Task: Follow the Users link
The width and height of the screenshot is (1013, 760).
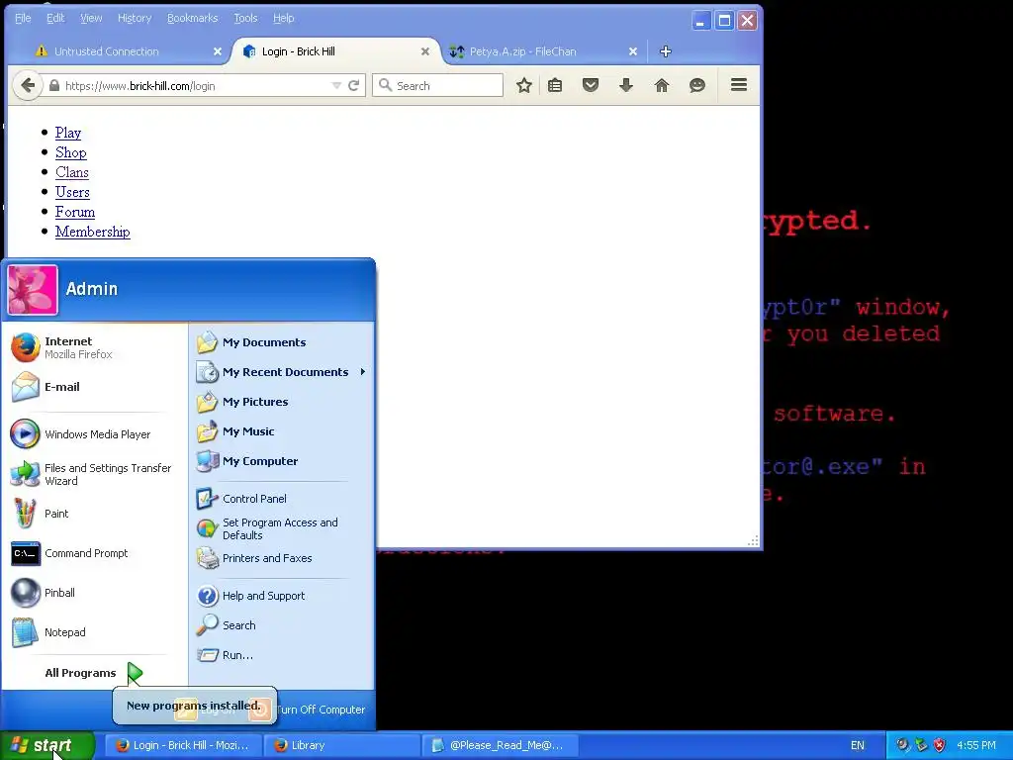Action: click(72, 192)
